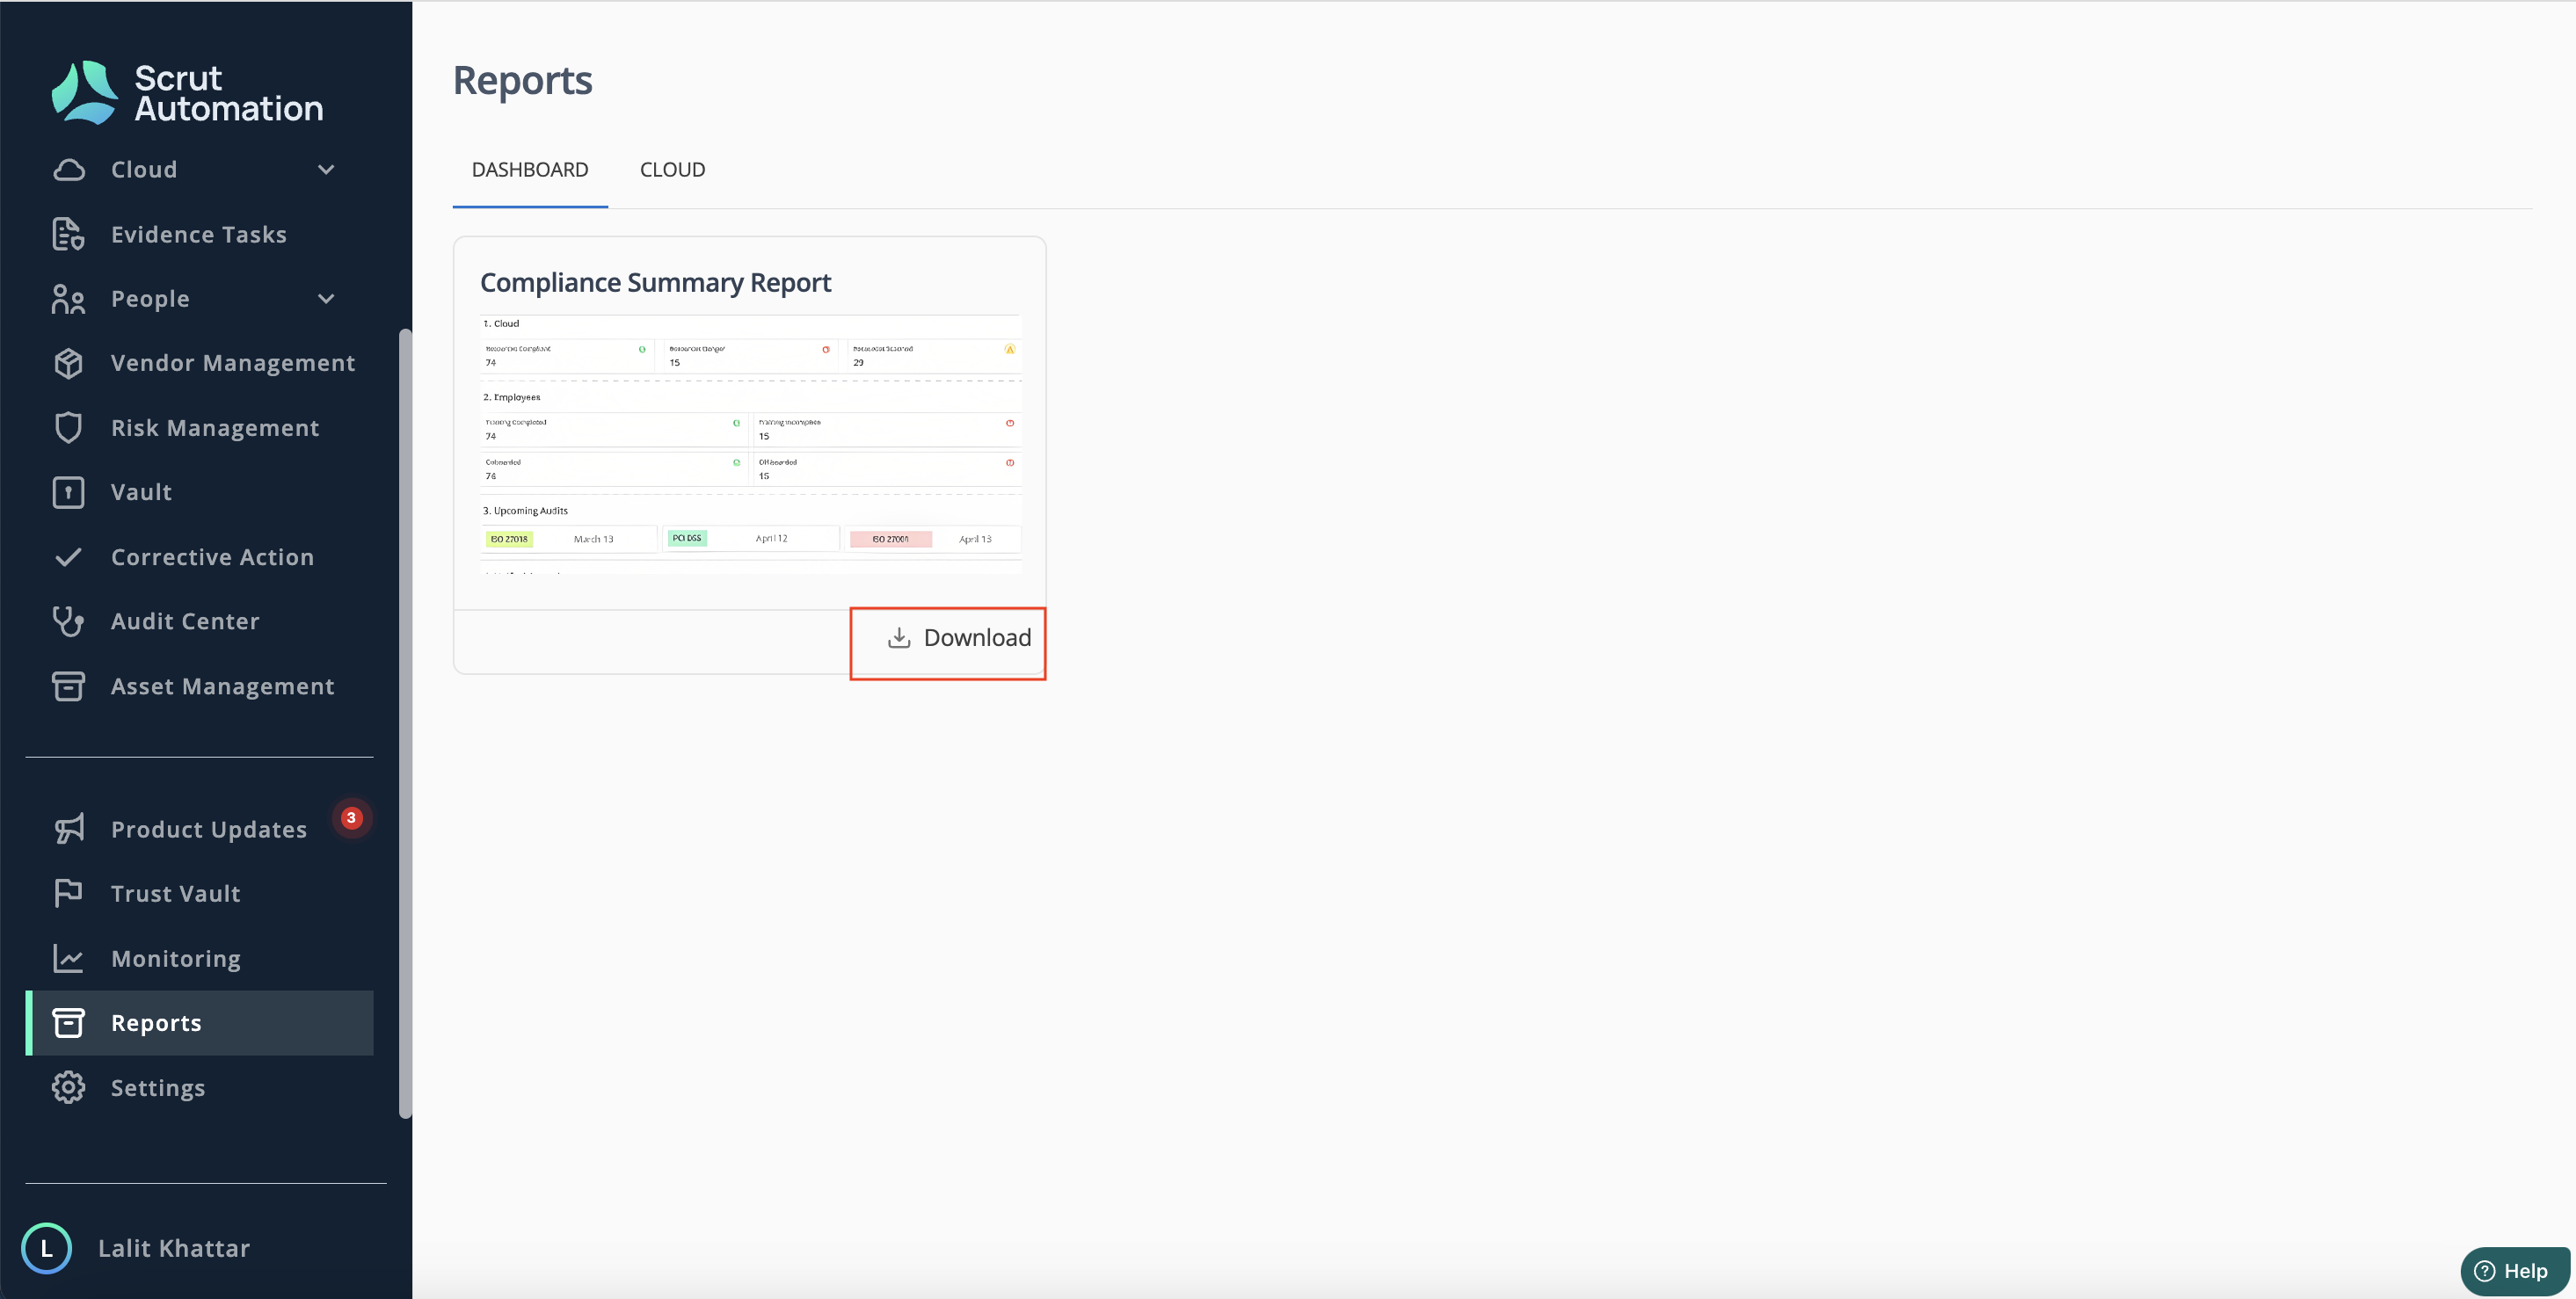
Task: Expand the Cloud menu chevron
Action: pyautogui.click(x=326, y=170)
